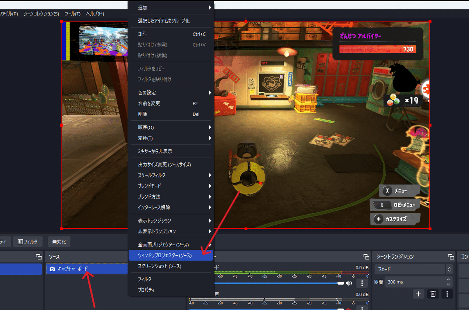Click フィルタ in the context menu

(171, 280)
